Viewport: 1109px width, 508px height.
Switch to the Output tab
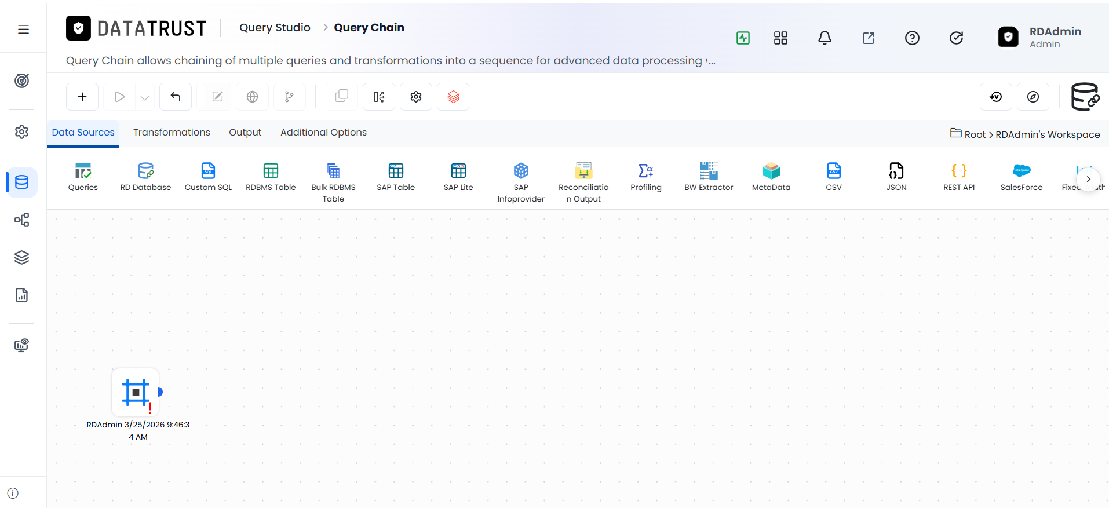coord(245,133)
